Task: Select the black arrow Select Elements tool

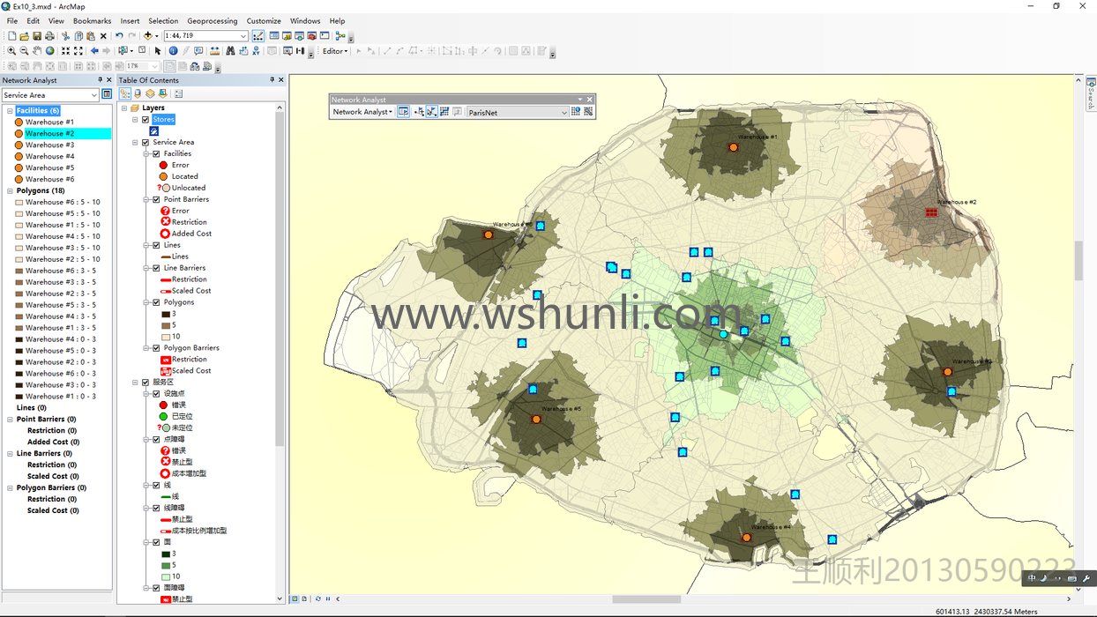Action: click(x=158, y=51)
